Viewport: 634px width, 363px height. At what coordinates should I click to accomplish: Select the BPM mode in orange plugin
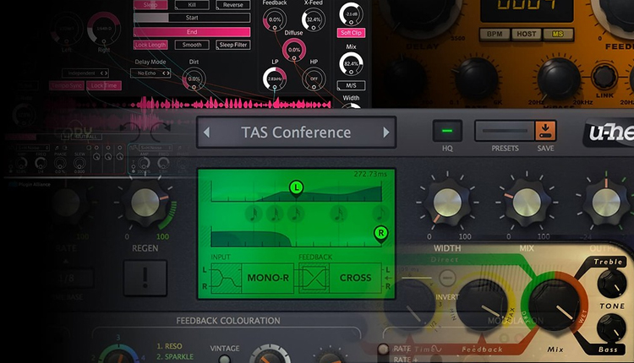click(x=495, y=35)
